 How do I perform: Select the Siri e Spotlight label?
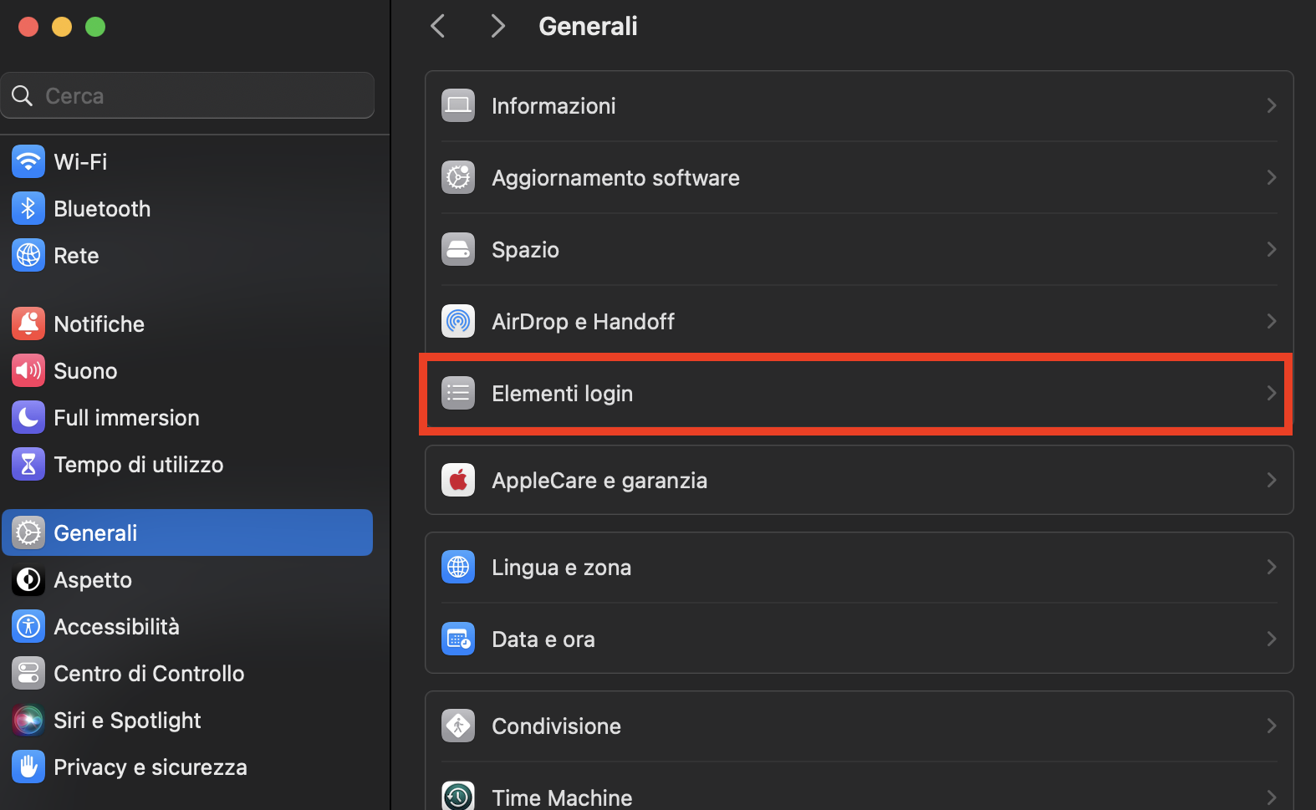[x=127, y=720]
